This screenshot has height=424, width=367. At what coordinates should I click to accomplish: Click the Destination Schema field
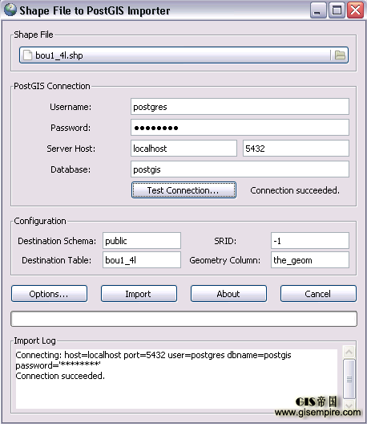(142, 240)
